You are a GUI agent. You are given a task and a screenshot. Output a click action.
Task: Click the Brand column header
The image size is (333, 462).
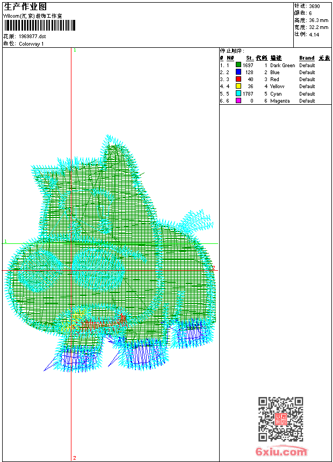(x=307, y=58)
